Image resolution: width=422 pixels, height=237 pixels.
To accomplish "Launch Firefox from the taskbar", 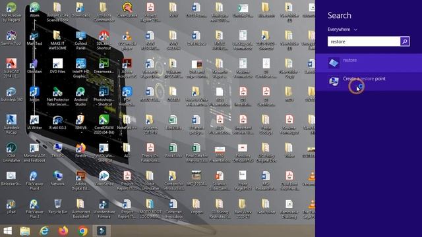I will (63, 231).
